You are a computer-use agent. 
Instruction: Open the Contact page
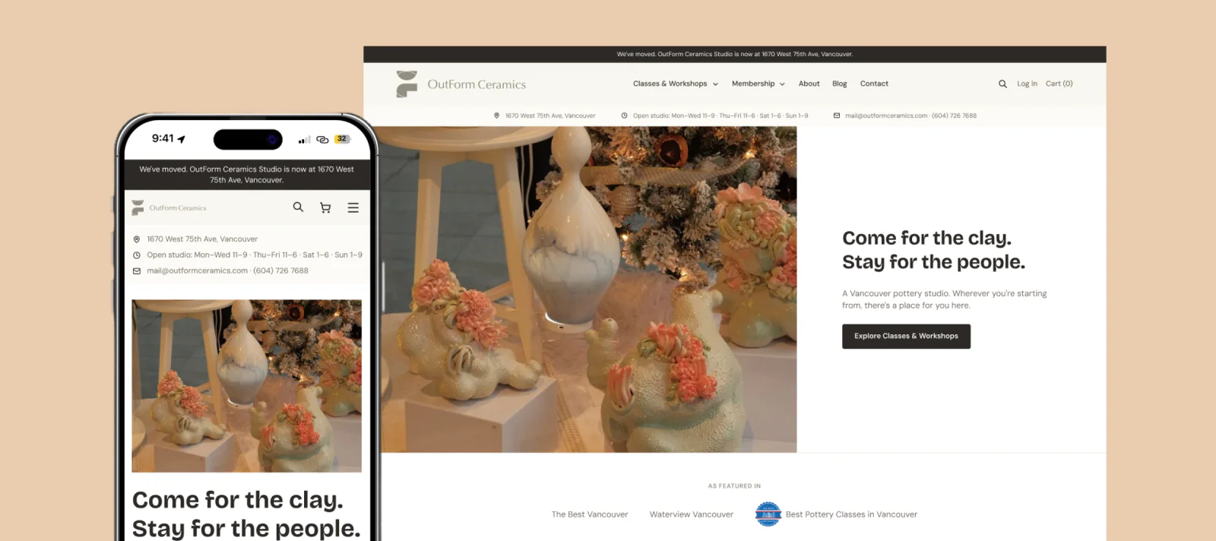(x=874, y=84)
